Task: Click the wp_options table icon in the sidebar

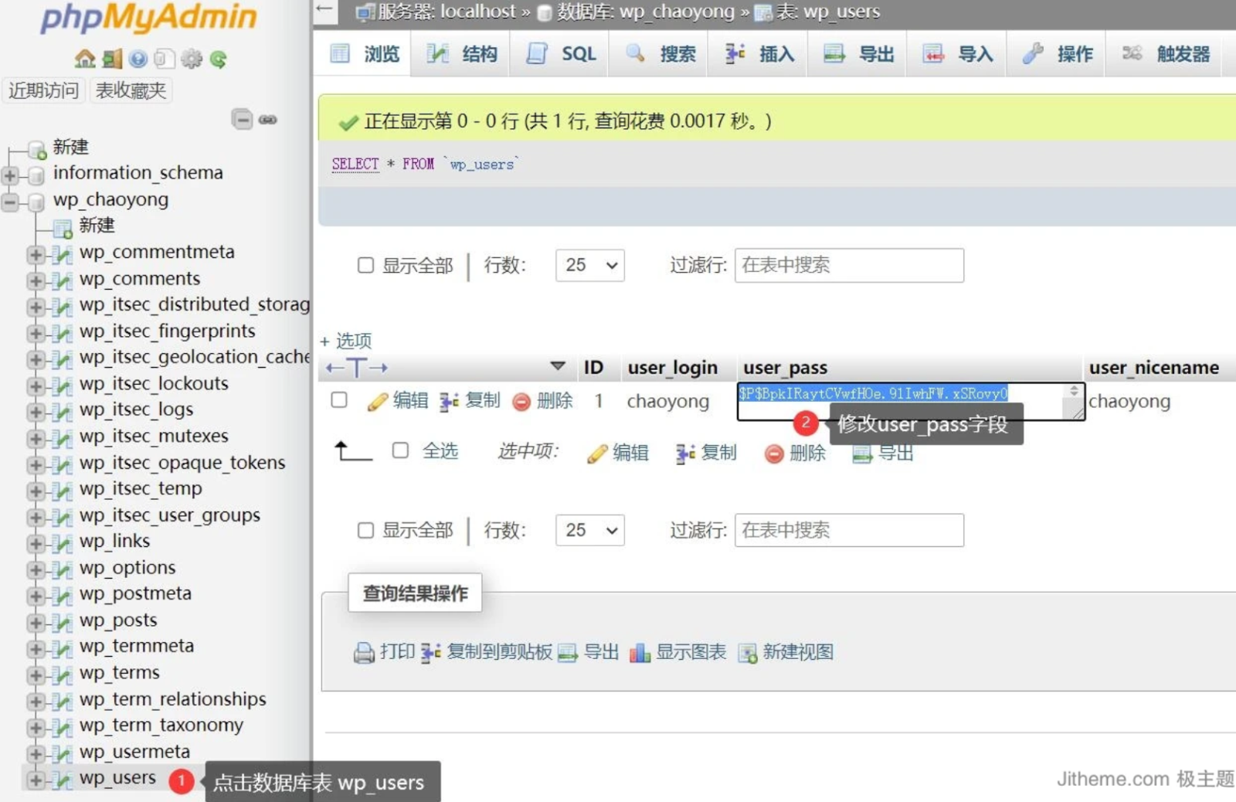Action: coord(63,569)
